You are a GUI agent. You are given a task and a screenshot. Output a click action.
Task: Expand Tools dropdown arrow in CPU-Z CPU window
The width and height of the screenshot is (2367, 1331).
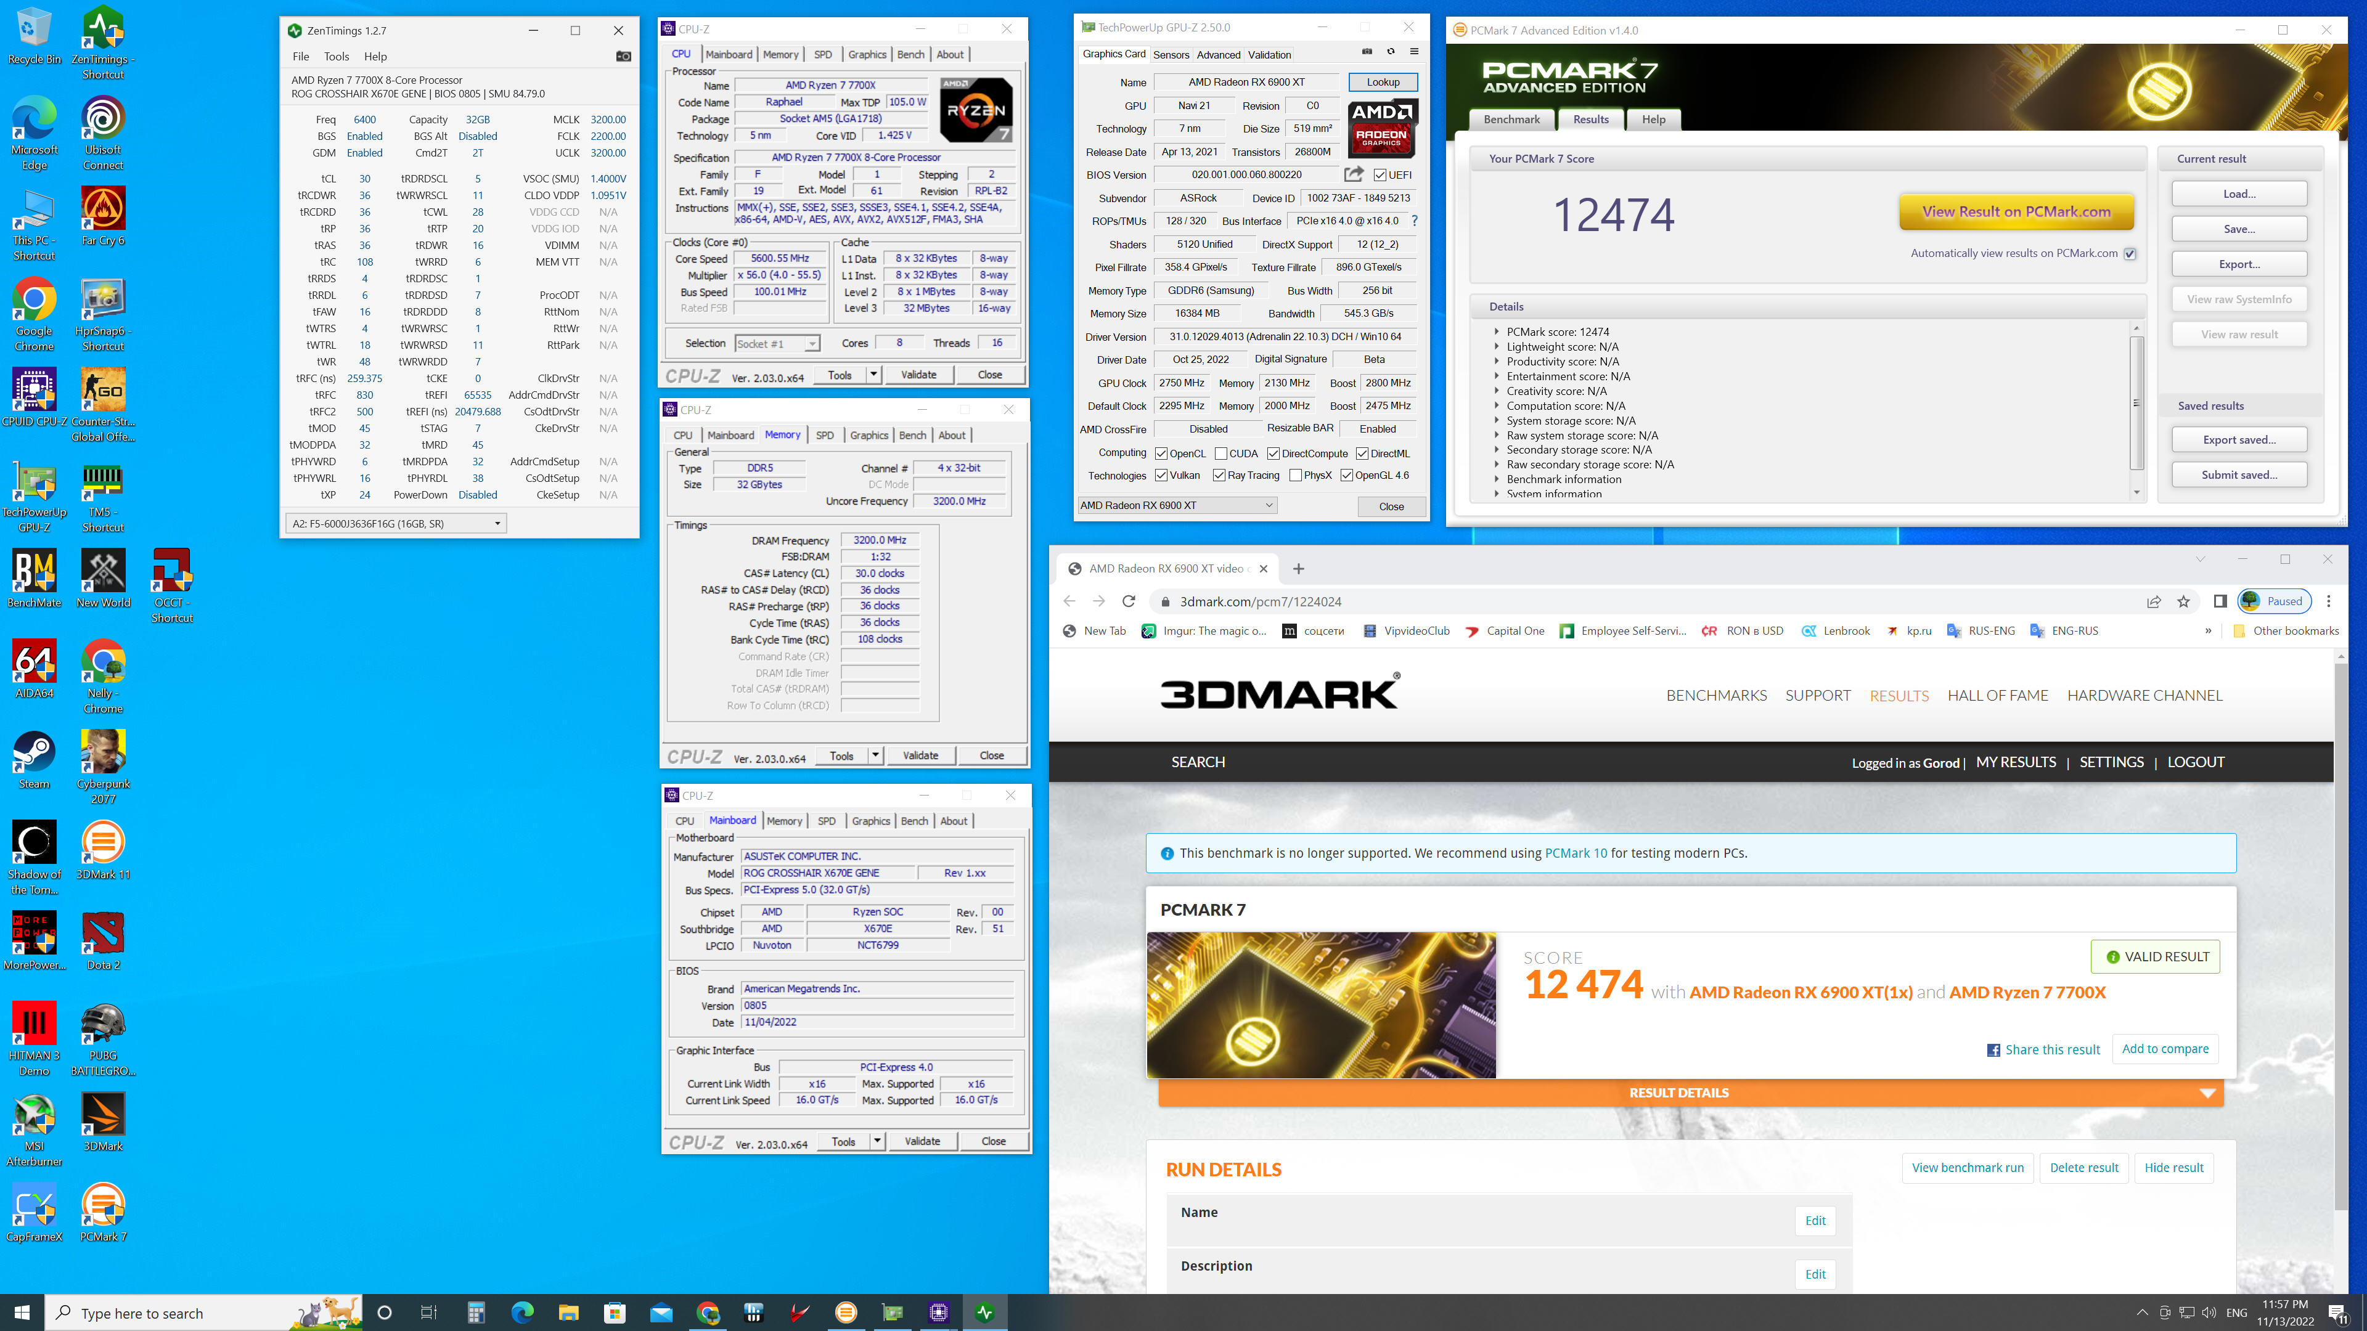click(873, 375)
